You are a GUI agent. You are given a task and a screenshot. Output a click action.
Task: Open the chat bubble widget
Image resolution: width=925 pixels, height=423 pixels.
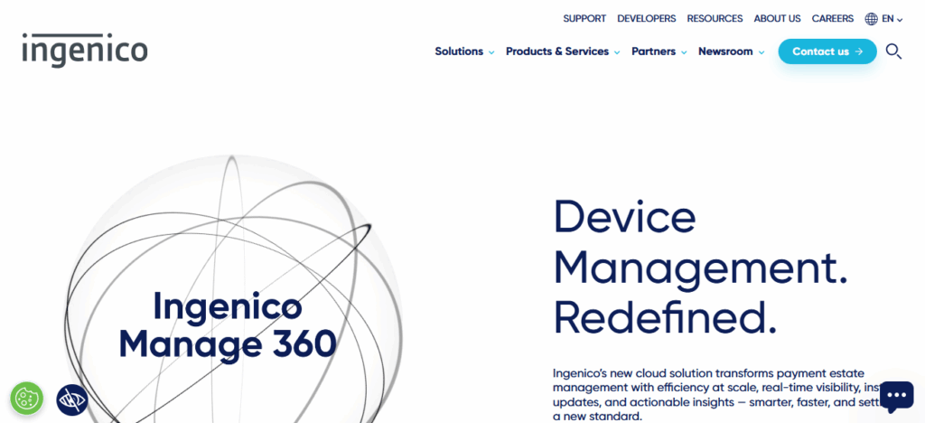pyautogui.click(x=896, y=396)
